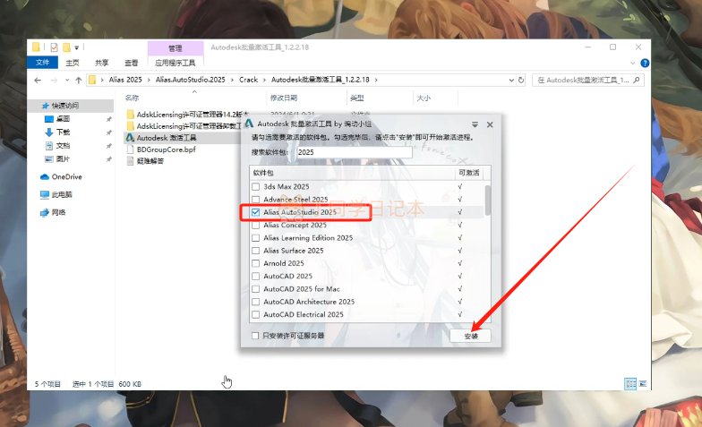Check the Arnold 2025 checkbox
This screenshot has width=702, height=427.
(x=256, y=263)
